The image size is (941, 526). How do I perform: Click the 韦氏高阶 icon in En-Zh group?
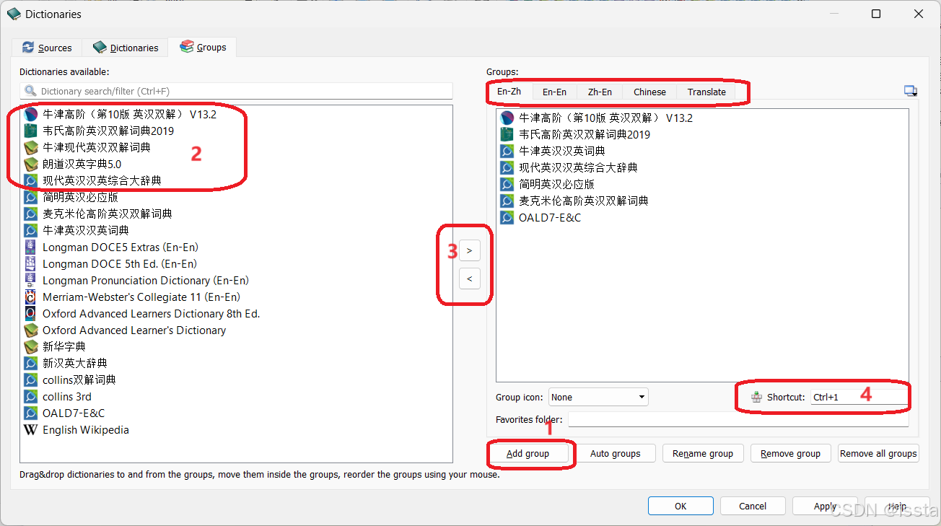point(507,134)
